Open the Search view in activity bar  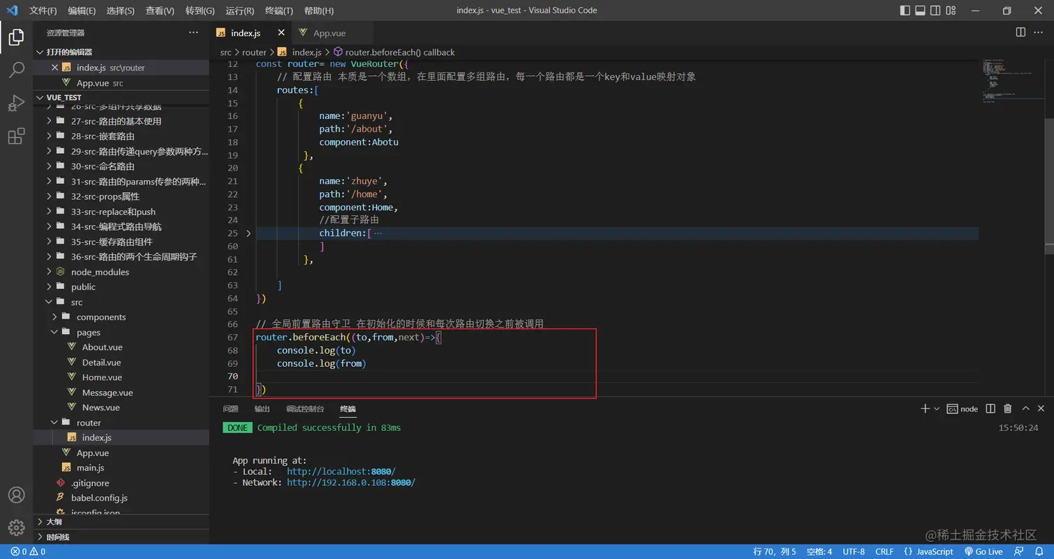(x=16, y=70)
